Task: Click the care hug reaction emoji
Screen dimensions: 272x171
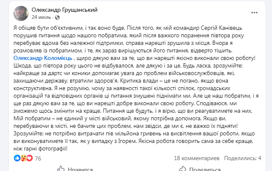Action: coord(24,158)
